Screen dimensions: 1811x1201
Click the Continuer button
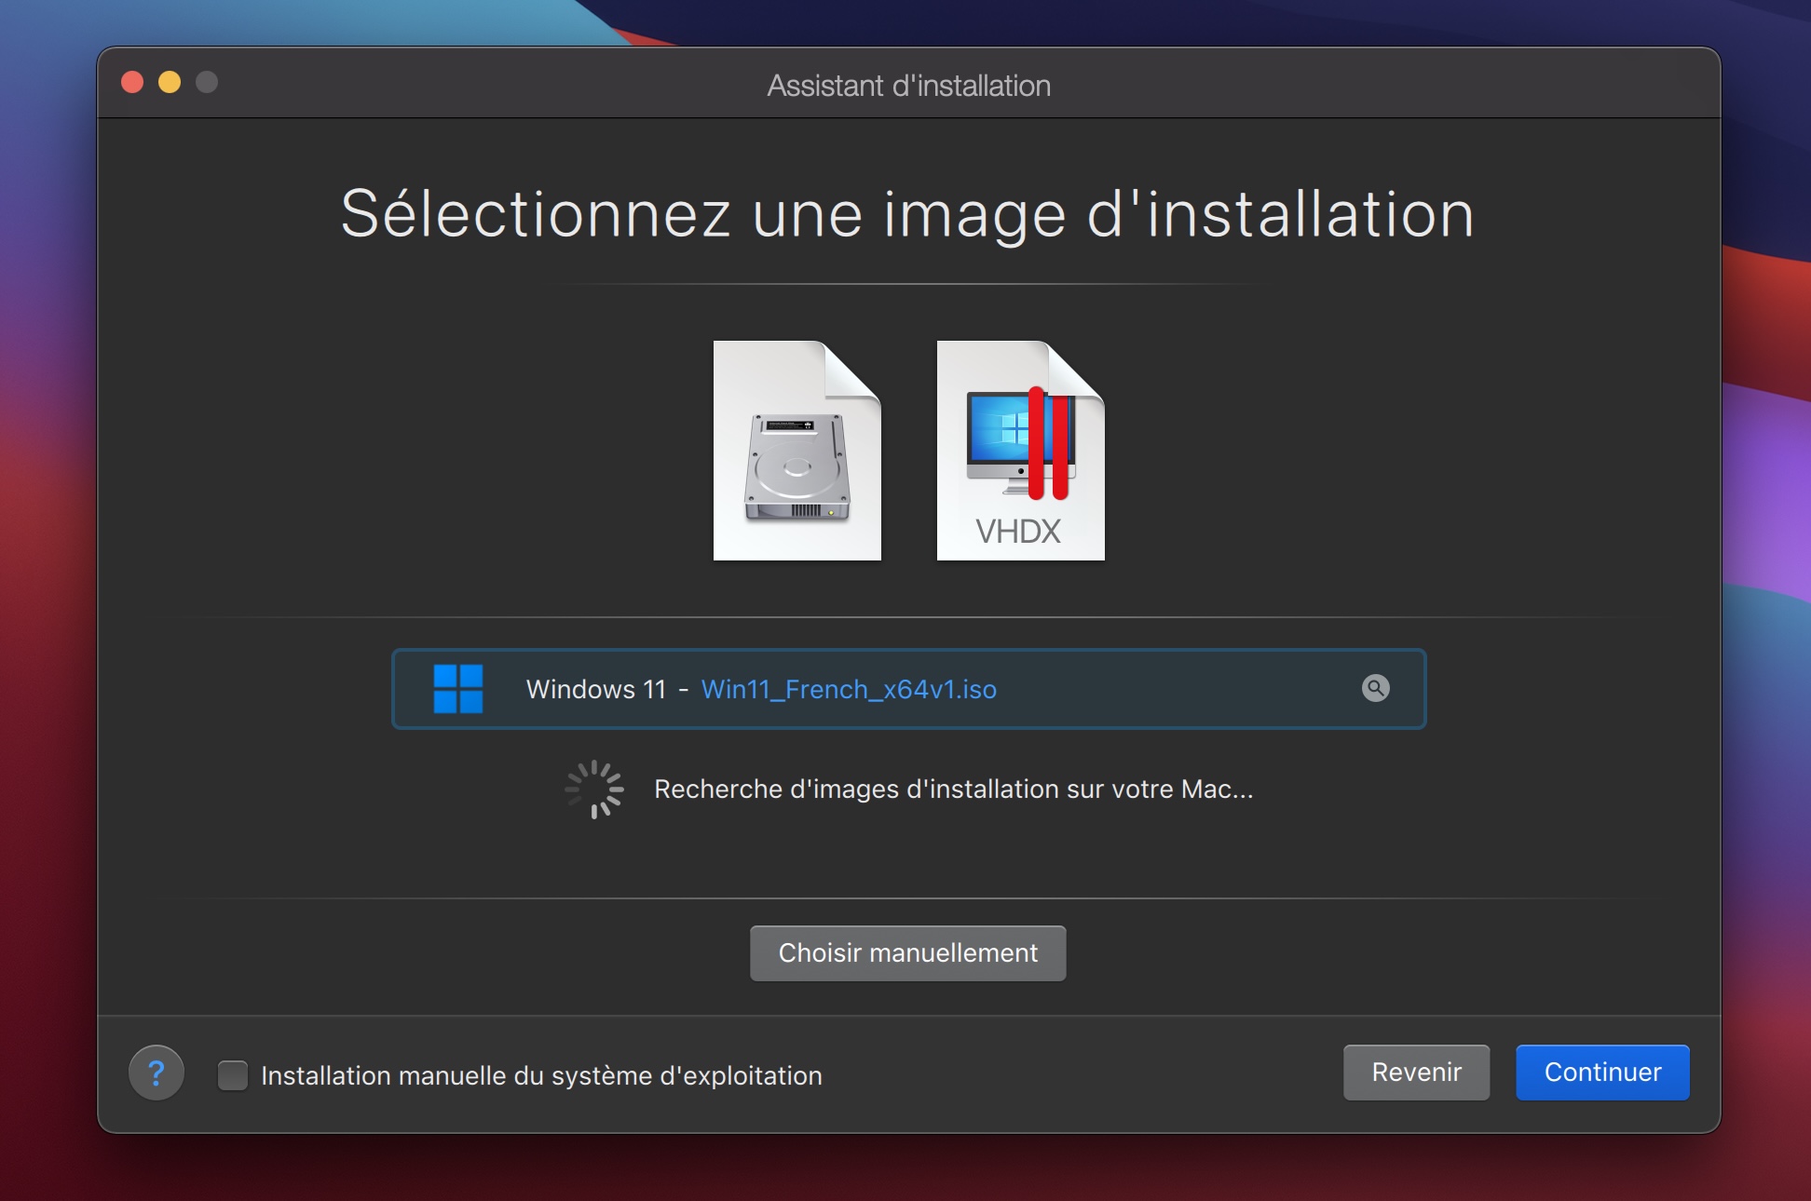pos(1602,1073)
